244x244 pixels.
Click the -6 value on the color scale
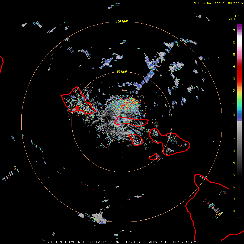[x=233, y=187]
